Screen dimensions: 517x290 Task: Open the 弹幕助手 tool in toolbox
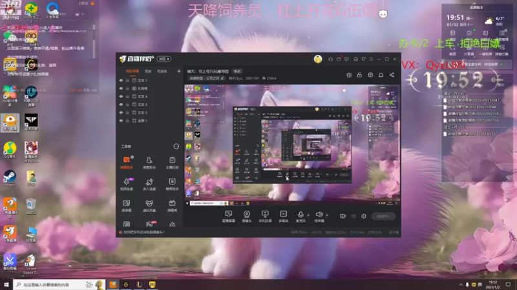pos(126,163)
